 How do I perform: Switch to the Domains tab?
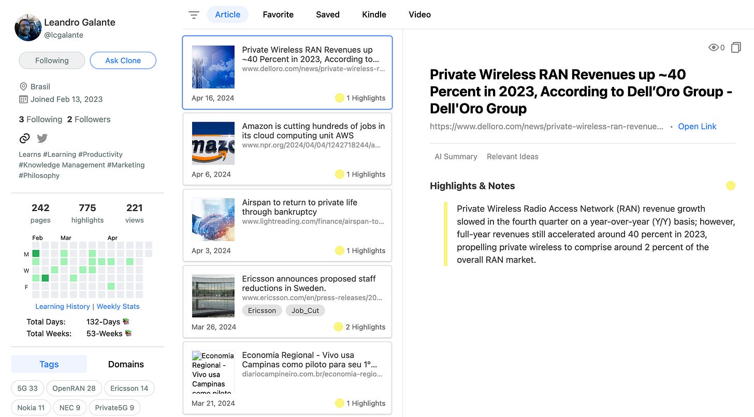coord(126,364)
